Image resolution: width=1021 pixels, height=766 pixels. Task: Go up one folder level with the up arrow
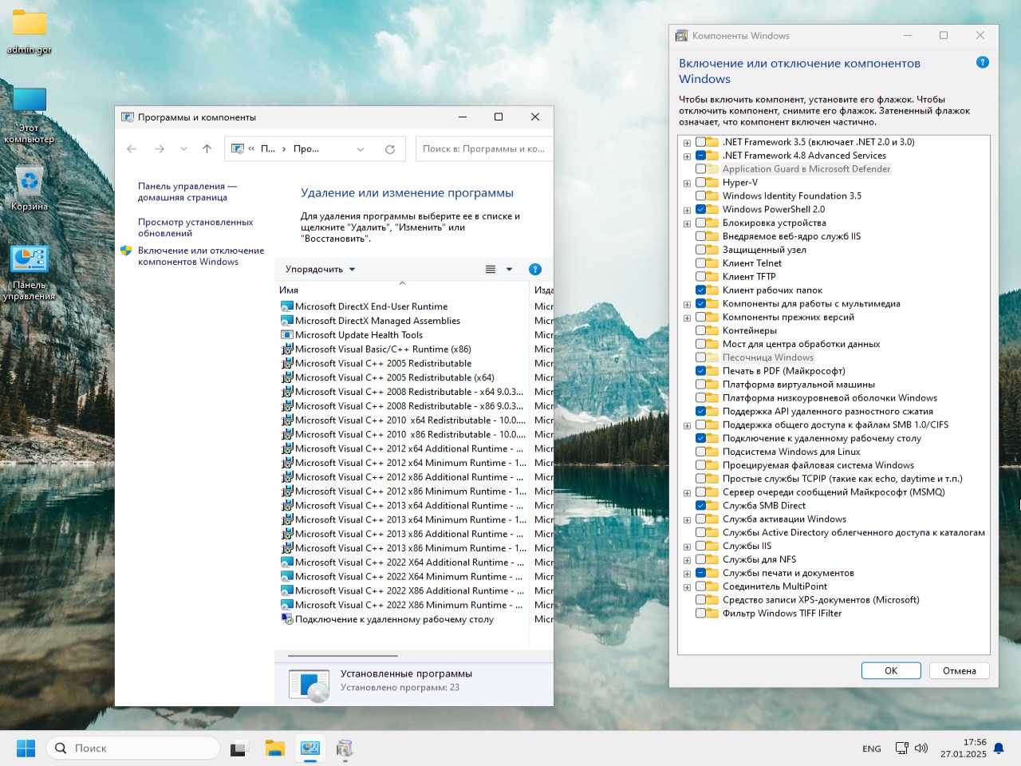click(x=207, y=149)
